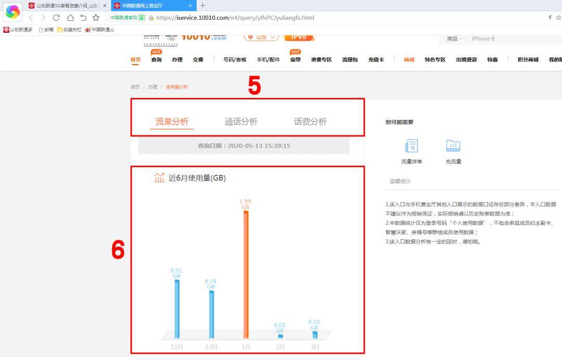The height and width of the screenshot is (357, 562).
Task: Open the 山东联通 bookmark
Action: (18, 30)
